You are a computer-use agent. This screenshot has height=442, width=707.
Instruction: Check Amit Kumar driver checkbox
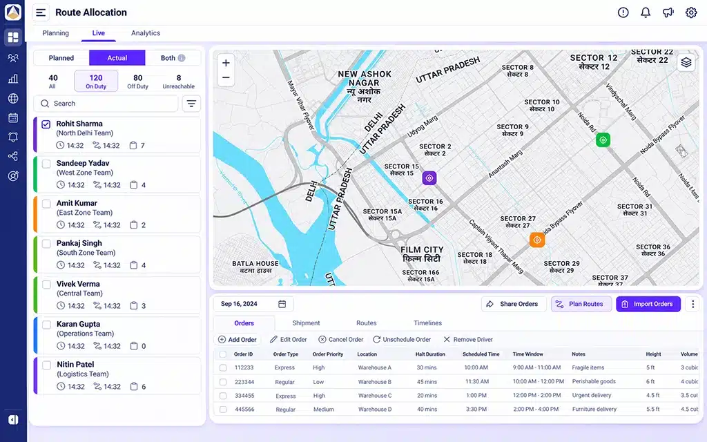click(46, 204)
